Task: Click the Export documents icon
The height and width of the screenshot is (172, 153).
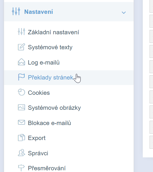Action: 21,137
